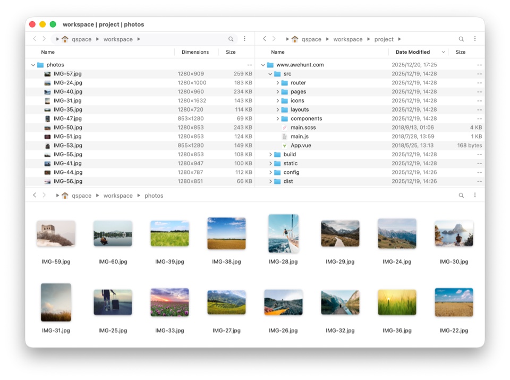
Task: Go back in the top-left pane
Action: pos(35,39)
